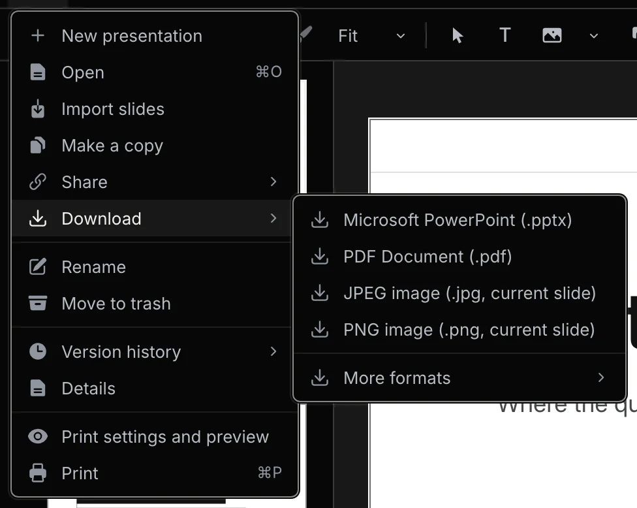The image size is (637, 508).
Task: Download current slide as JPEG image
Action: click(459, 293)
